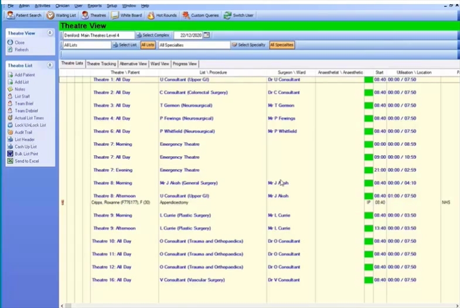The height and width of the screenshot is (308, 460).
Task: Open Patient Search from the toolbar
Action: pos(24,15)
